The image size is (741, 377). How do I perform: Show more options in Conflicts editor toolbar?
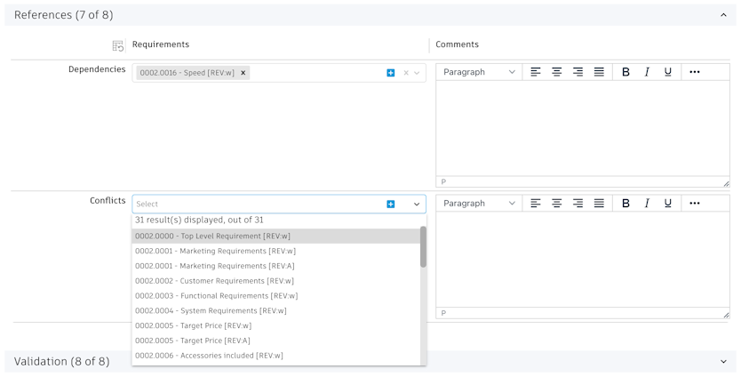point(695,204)
